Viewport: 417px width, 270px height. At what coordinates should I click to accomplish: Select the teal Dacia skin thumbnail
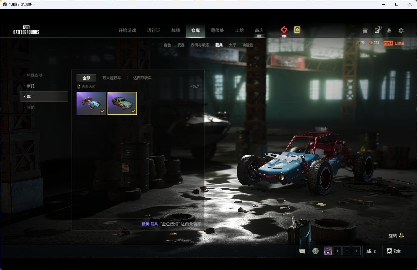[122, 103]
